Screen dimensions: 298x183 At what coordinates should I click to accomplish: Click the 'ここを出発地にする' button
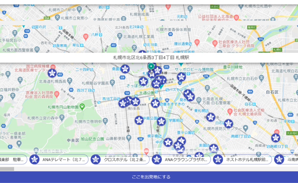coord(149,177)
